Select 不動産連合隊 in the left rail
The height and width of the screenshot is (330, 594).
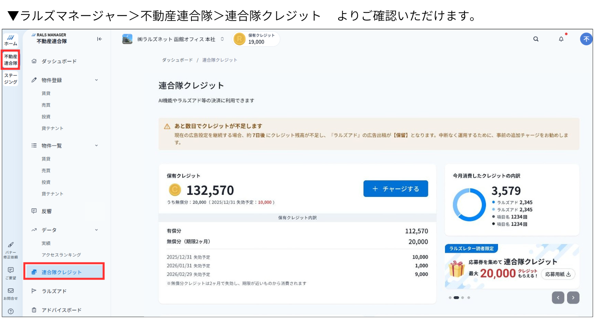click(x=11, y=60)
